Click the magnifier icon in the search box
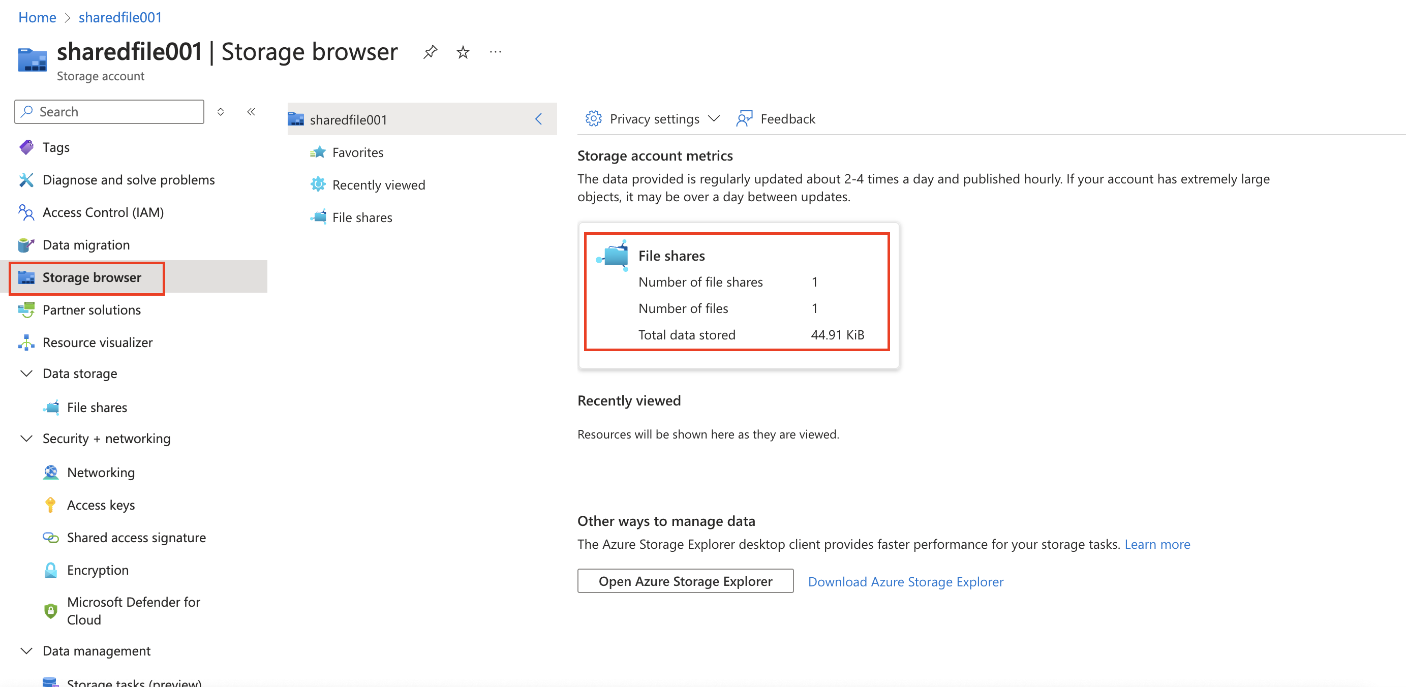The height and width of the screenshot is (687, 1406). tap(26, 112)
